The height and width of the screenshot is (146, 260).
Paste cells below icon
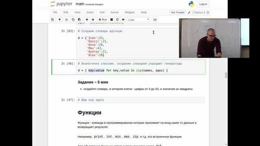point(80,19)
